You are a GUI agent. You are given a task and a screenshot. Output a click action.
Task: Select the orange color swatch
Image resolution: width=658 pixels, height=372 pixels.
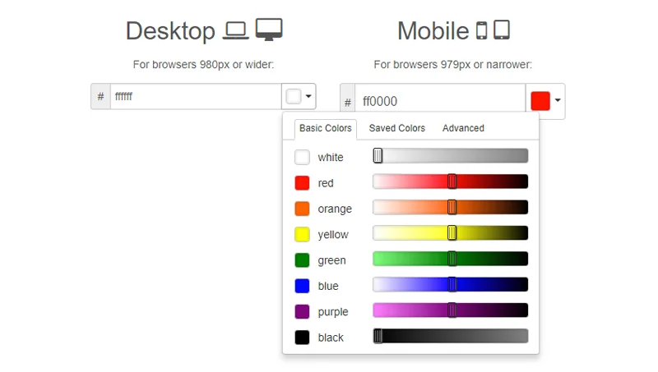pos(302,209)
